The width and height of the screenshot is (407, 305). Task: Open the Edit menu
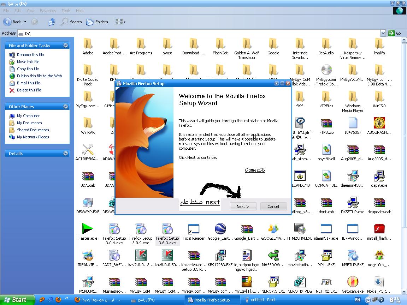pyautogui.click(x=18, y=11)
